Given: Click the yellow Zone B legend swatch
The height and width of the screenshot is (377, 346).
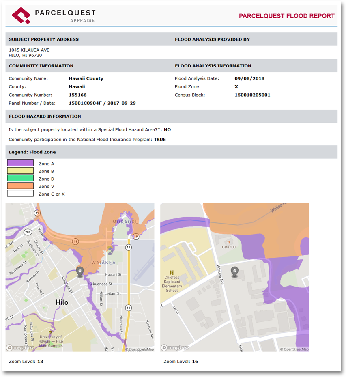Looking at the screenshot, I should tap(20, 171).
